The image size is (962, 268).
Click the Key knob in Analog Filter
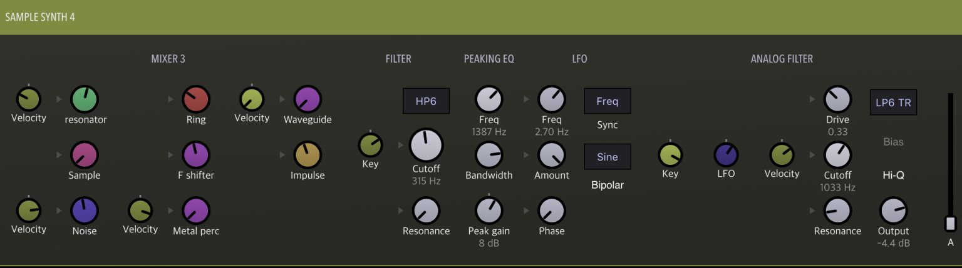670,155
